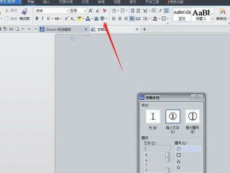Click the increase indent icon
Viewport: 230px width, 173px height.
click(138, 11)
